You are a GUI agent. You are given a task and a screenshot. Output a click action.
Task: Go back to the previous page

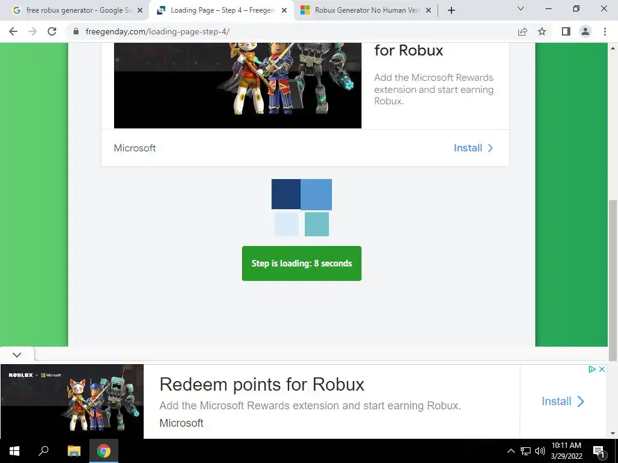tap(13, 31)
